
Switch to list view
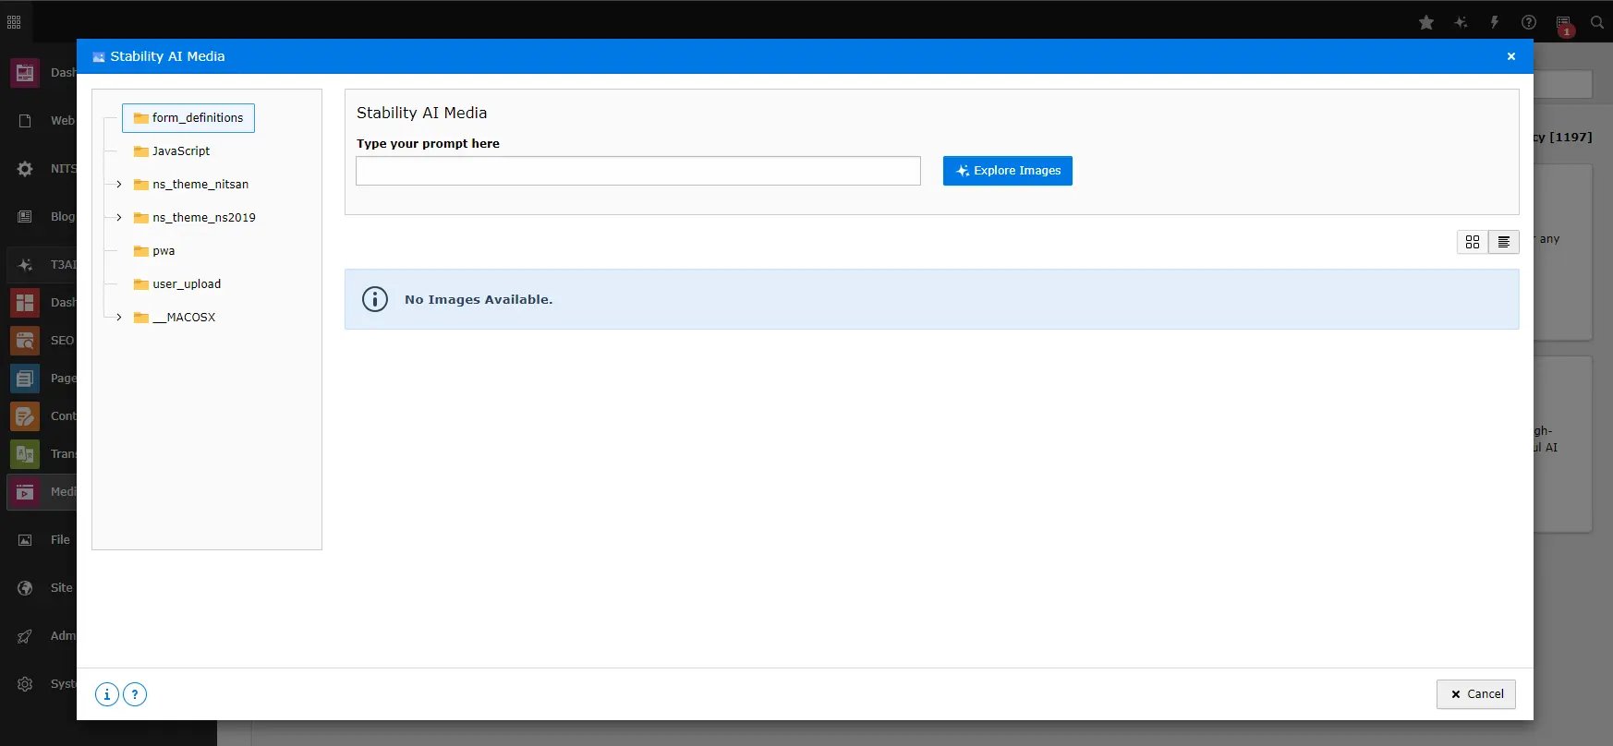1504,242
